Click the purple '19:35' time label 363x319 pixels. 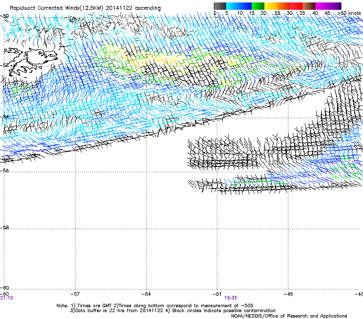[x=231, y=298]
